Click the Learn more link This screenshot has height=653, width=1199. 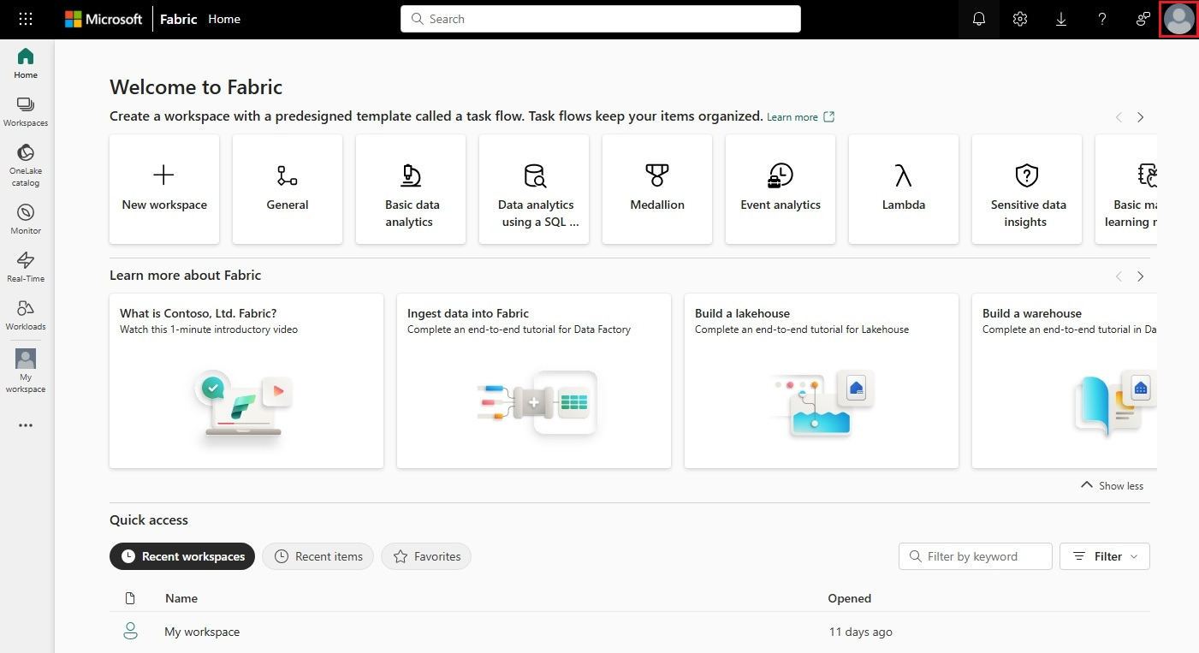pyautogui.click(x=792, y=117)
